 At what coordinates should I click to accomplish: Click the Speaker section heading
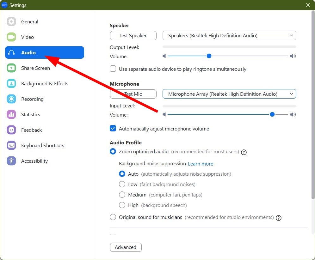pyautogui.click(x=119, y=26)
